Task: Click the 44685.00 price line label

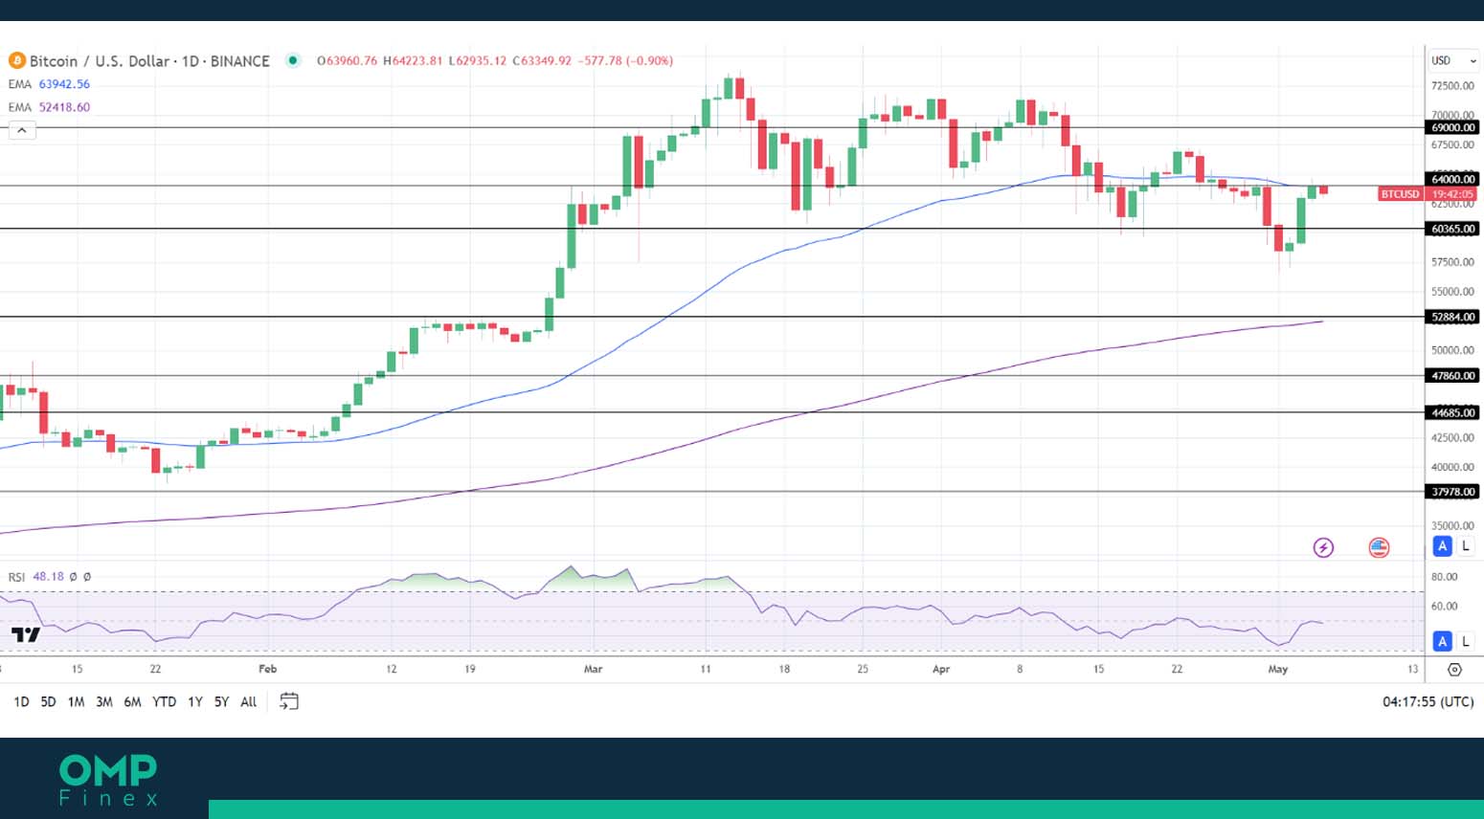Action: (1452, 412)
